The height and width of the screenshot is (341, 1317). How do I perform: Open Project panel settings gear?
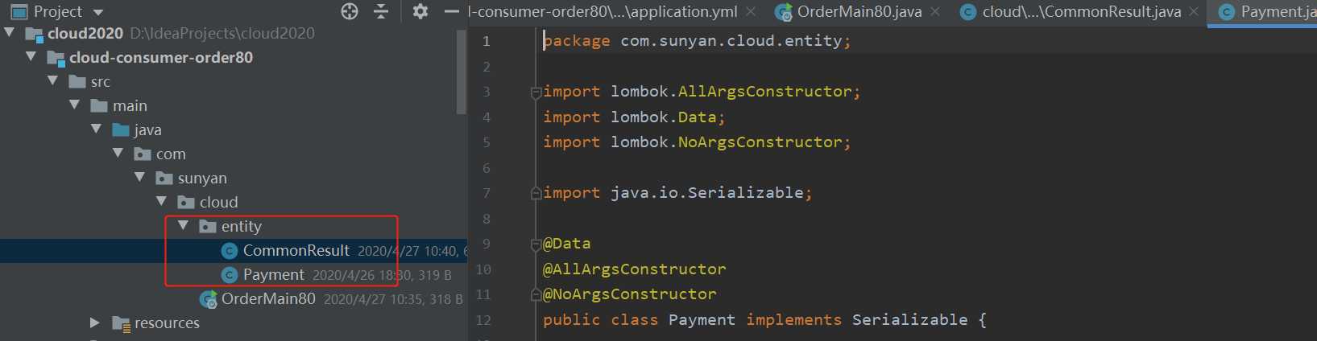coord(420,11)
